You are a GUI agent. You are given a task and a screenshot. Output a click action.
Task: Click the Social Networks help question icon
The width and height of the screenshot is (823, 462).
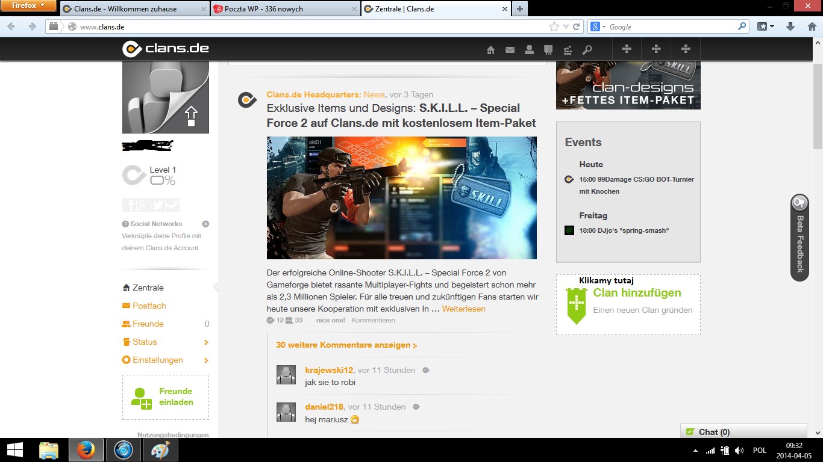[x=125, y=224]
